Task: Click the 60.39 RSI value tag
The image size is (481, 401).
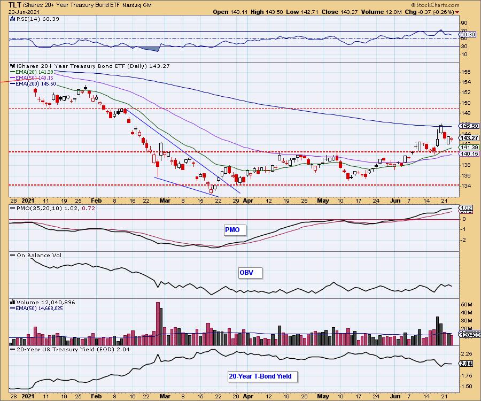Action: tap(468, 35)
